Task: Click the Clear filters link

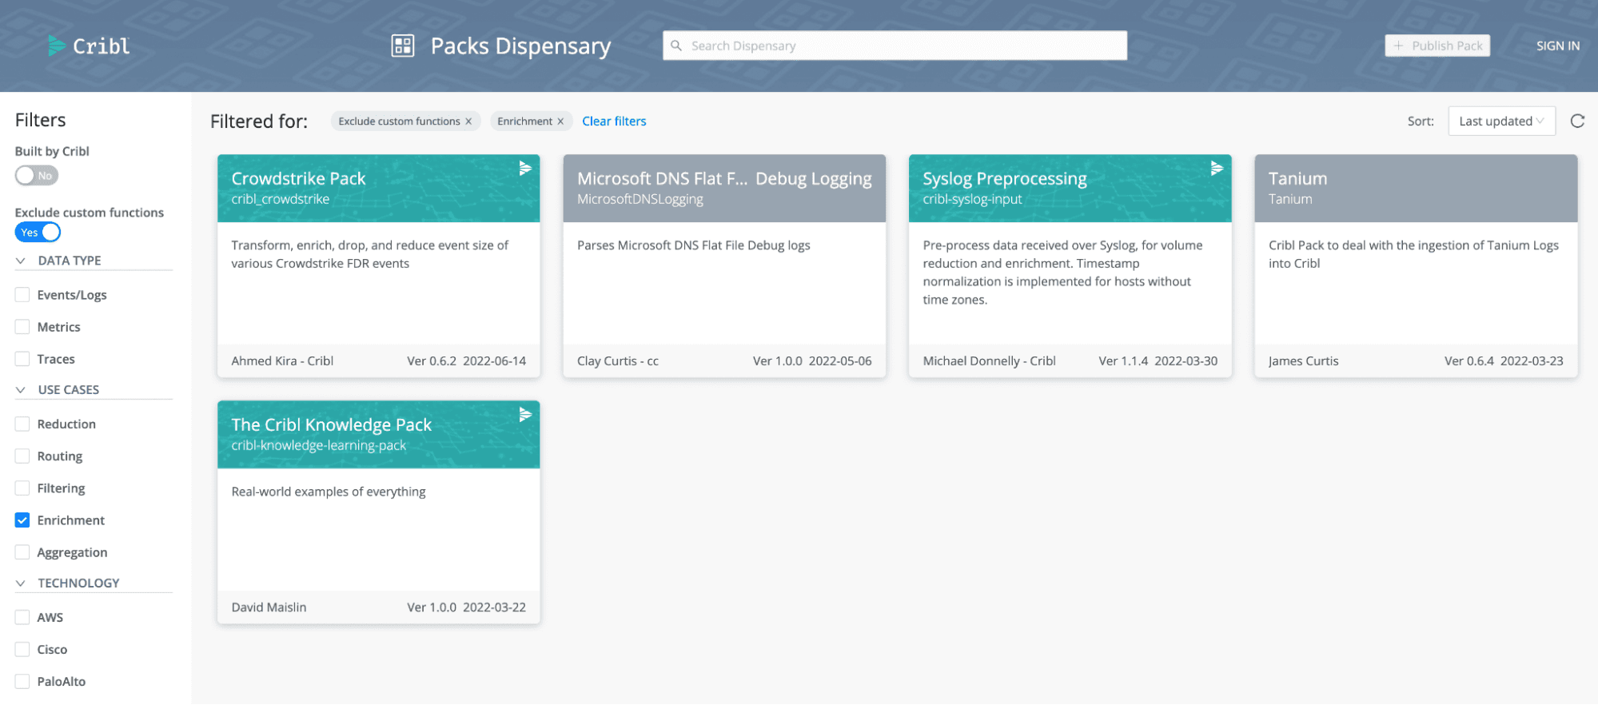Action: pos(613,121)
